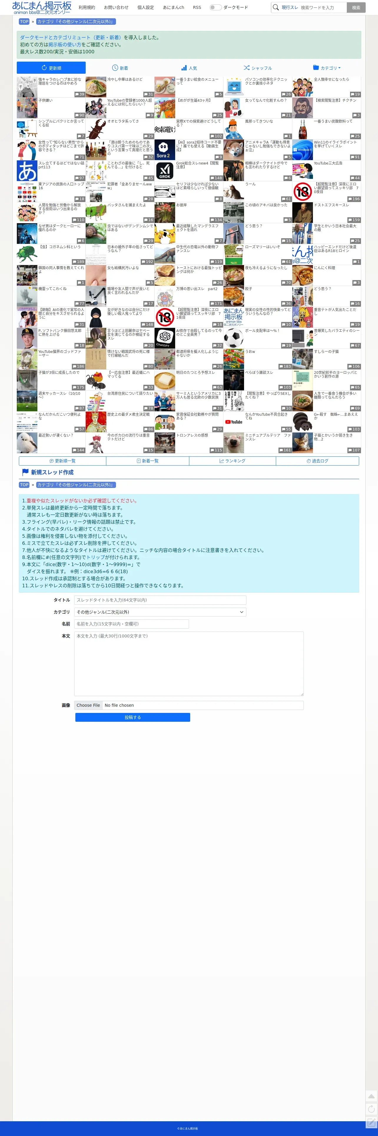Focus the 検索ワードを入力 search field
The image size is (378, 1136).
pos(322,7)
